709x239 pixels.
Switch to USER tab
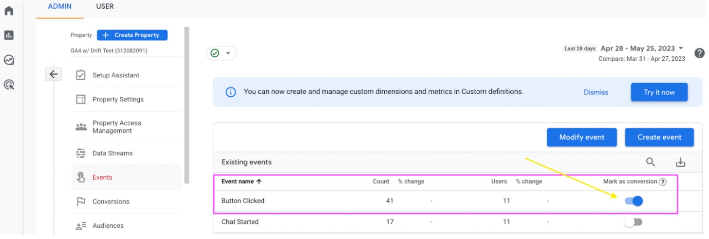[x=105, y=7]
